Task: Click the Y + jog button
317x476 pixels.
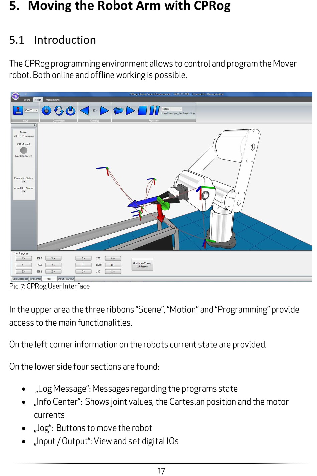Action: pyautogui.click(x=53, y=265)
